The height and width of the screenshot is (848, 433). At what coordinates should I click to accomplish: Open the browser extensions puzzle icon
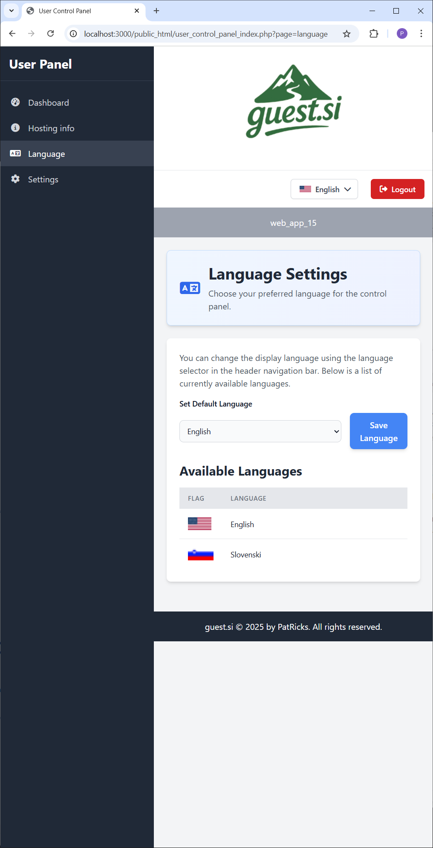374,34
